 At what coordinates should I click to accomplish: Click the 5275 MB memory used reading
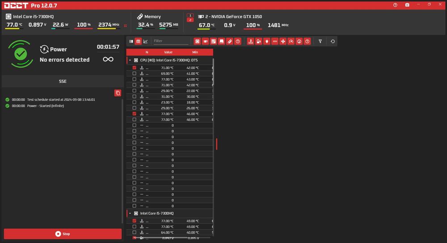tap(169, 25)
